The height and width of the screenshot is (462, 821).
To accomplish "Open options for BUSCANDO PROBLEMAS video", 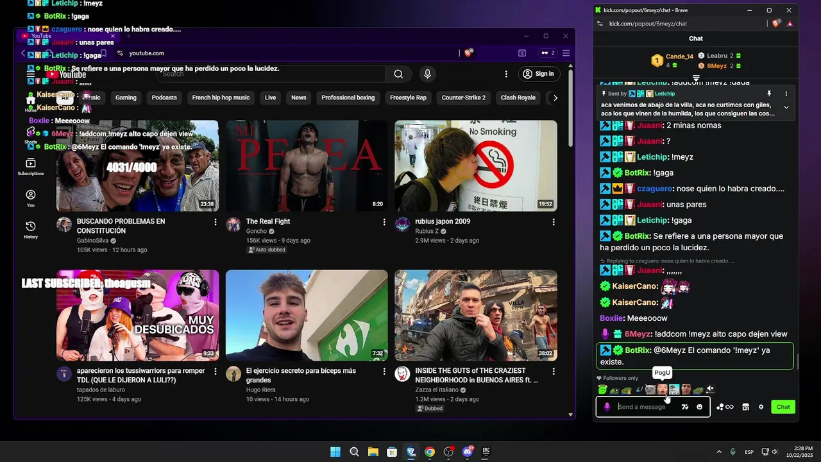I will [215, 222].
